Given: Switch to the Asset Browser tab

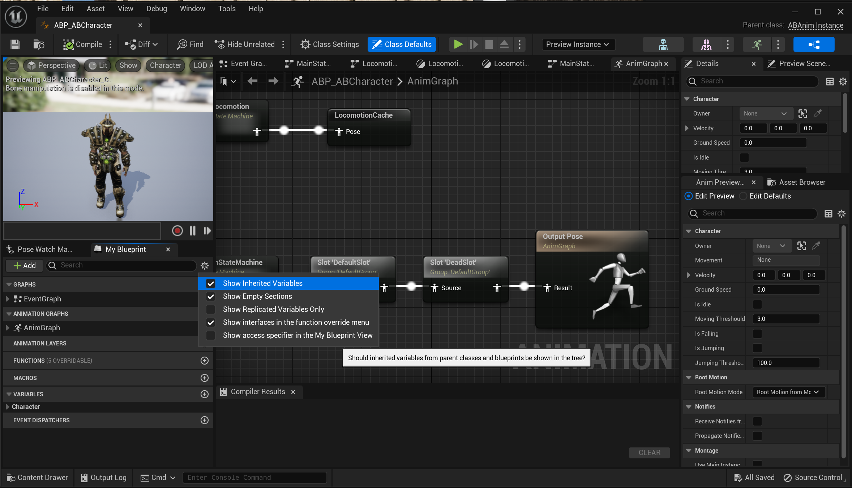Looking at the screenshot, I should pos(797,182).
